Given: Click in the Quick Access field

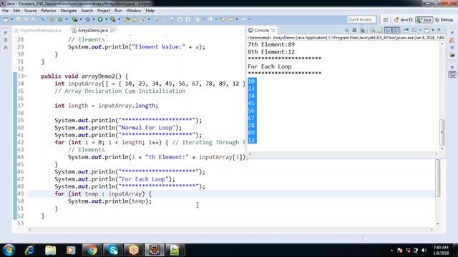Looking at the screenshot, I should tap(361, 19).
